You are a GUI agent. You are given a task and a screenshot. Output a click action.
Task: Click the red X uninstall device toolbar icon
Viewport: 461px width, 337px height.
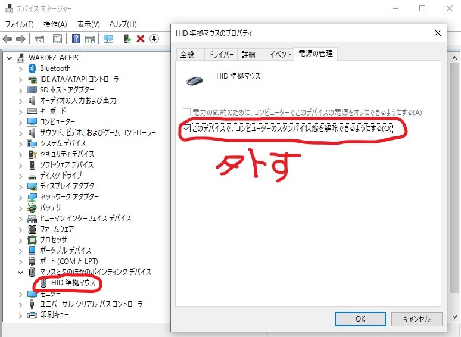pos(141,39)
